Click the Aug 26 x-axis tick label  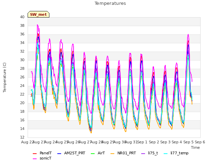click(x=74, y=142)
